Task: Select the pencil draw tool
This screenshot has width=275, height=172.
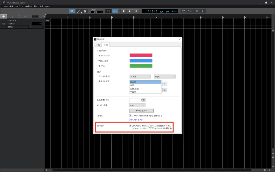Action: point(79,11)
